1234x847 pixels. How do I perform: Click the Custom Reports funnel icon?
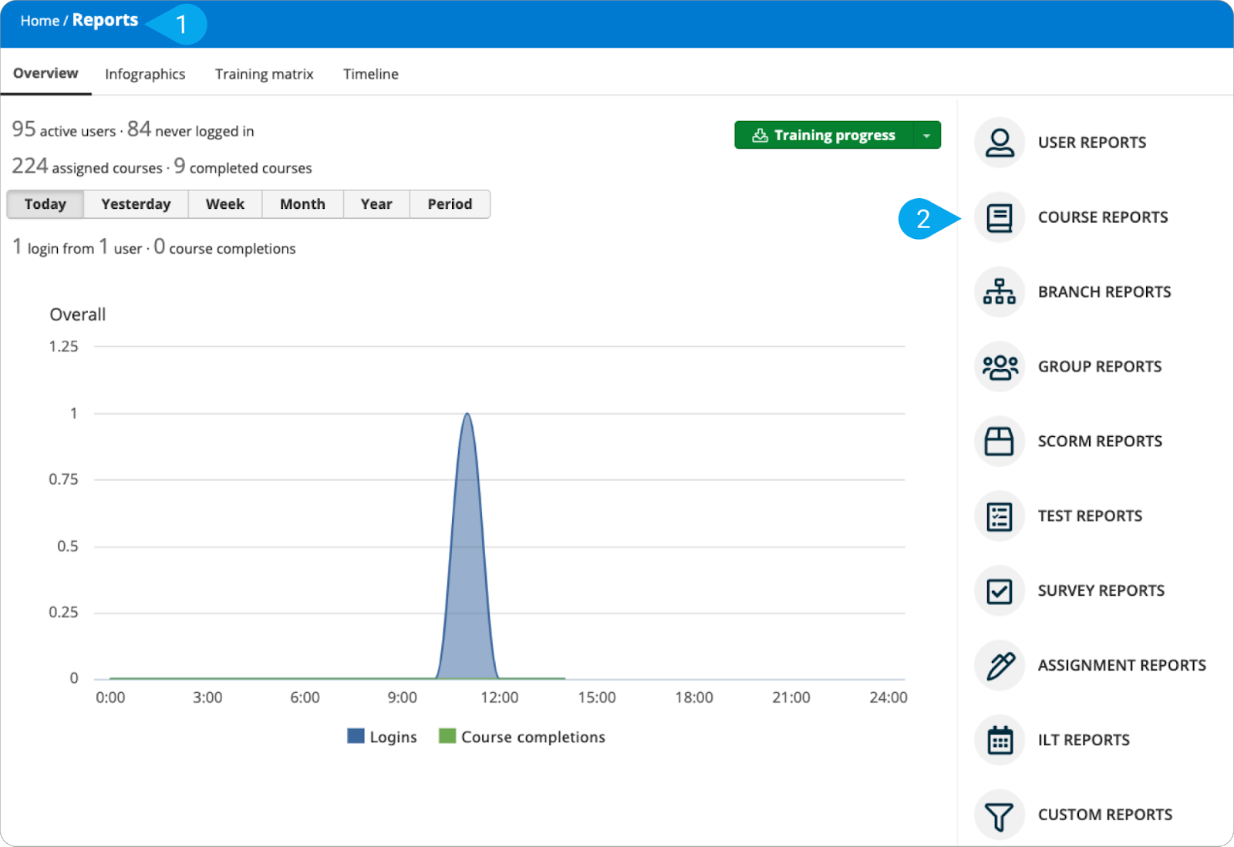coord(1000,815)
